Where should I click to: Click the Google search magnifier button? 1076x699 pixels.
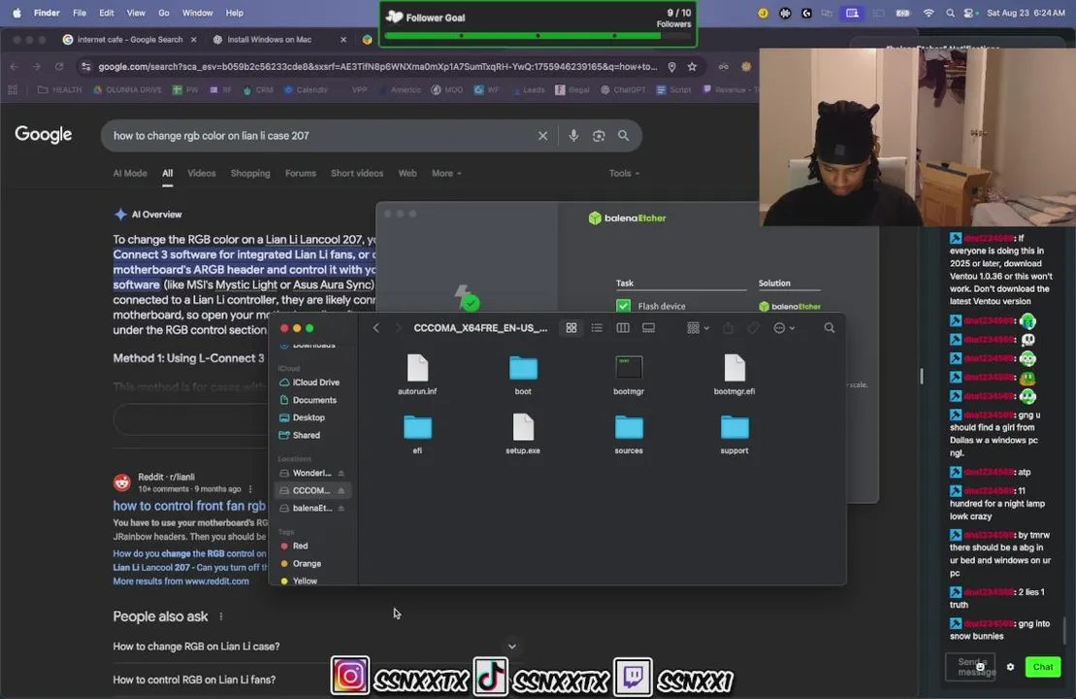(x=623, y=136)
